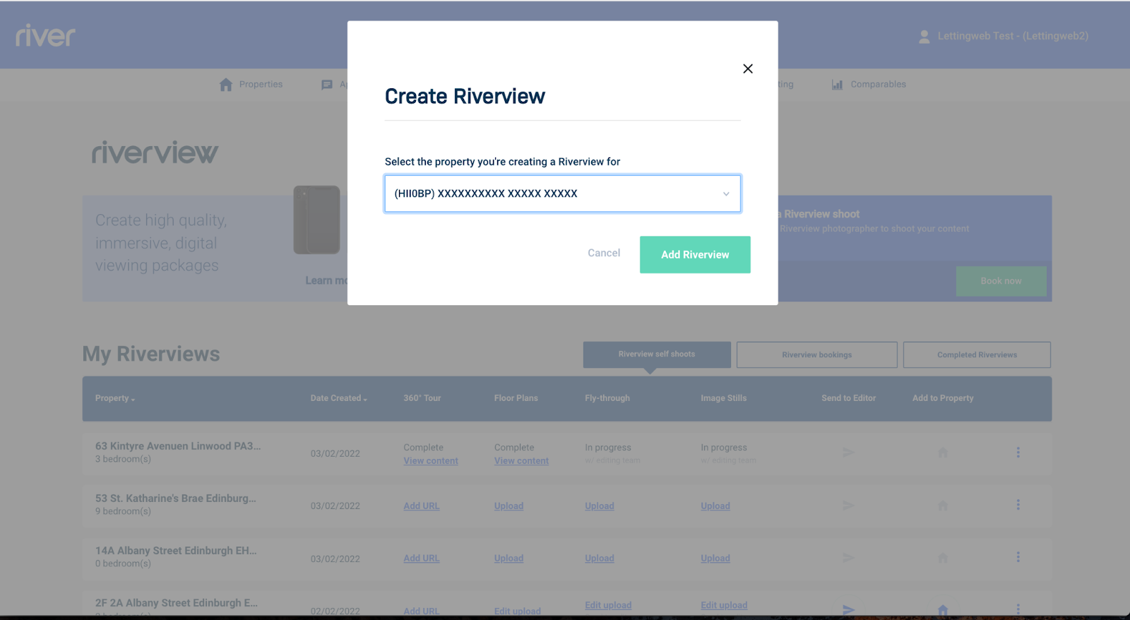
Task: Close the Create Riverview dialog
Action: (x=748, y=68)
